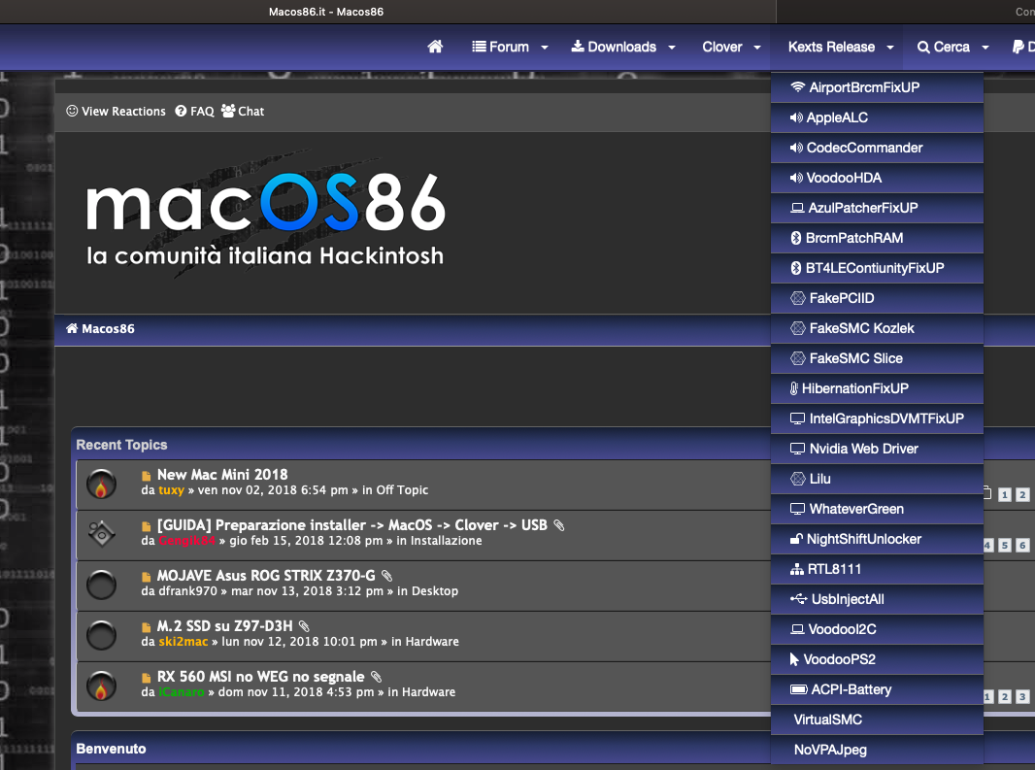1035x770 pixels.
Task: Select the Macos86.it browser tab
Action: (326, 12)
